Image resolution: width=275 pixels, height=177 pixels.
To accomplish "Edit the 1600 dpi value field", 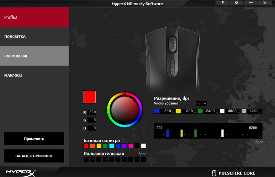I will tap(187, 111).
